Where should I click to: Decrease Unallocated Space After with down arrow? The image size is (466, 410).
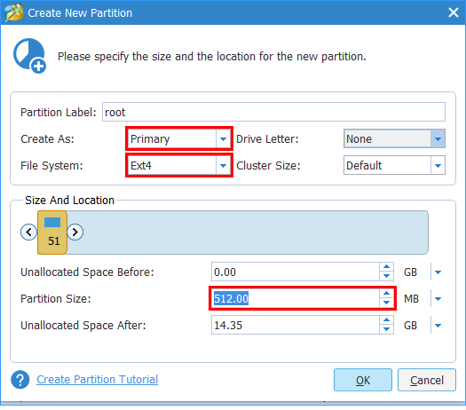386,329
